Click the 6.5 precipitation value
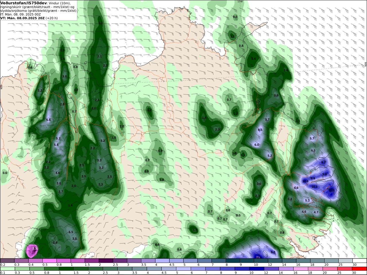 pos(260,130)
